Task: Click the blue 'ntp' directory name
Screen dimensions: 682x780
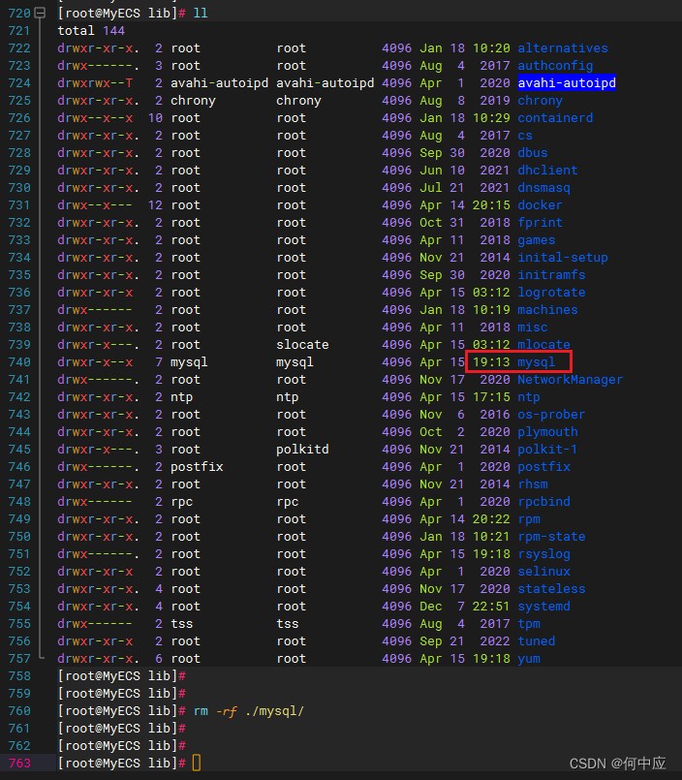Action: tap(529, 397)
